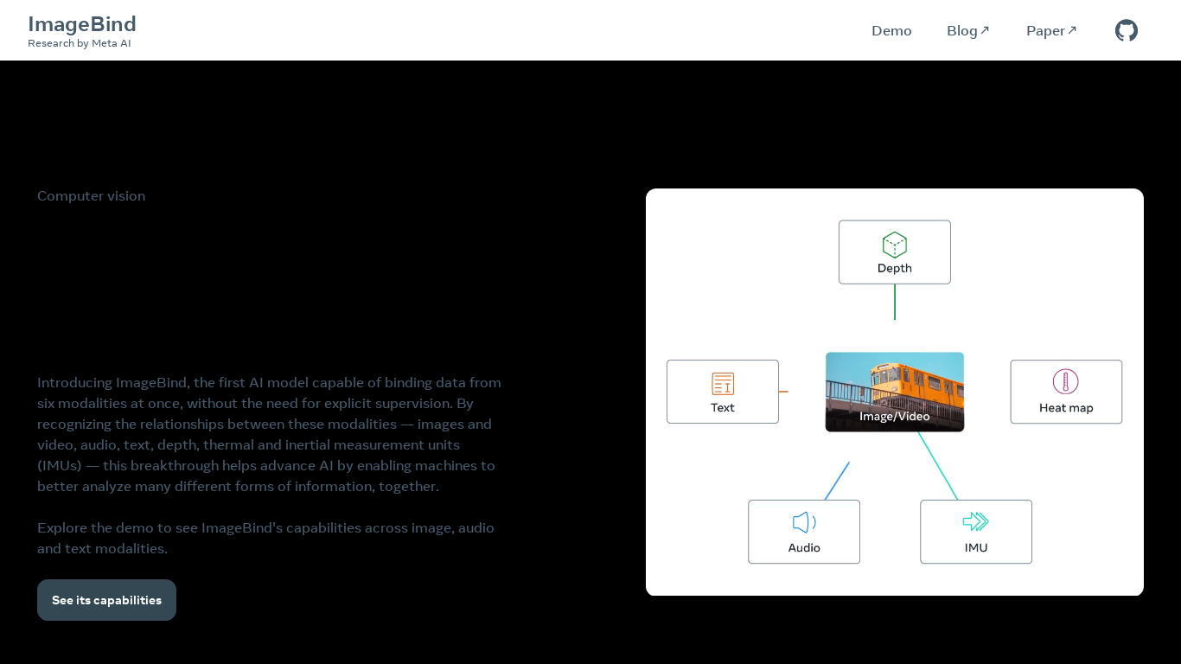Screen dimensions: 1181x664
Task: Open the GitHub repository icon
Action: coord(1126,31)
